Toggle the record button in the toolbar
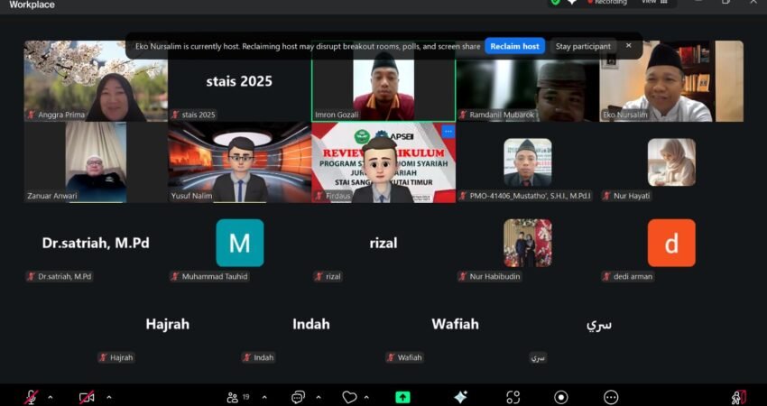The image size is (767, 406). coord(561,397)
